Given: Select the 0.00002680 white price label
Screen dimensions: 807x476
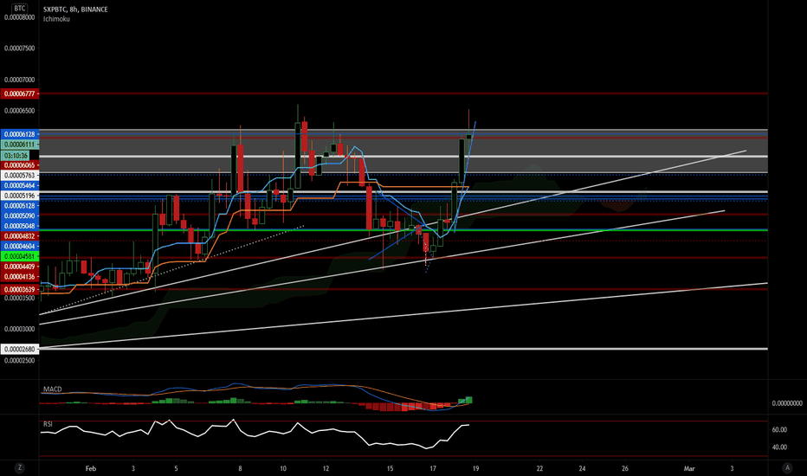Looking at the screenshot, I should (20, 350).
